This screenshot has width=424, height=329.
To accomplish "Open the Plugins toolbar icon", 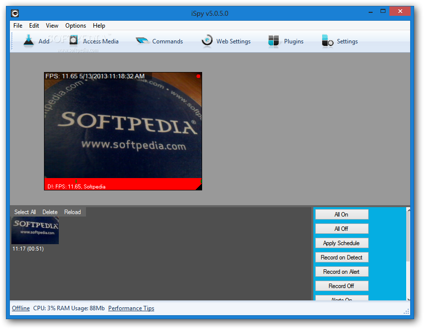I will click(273, 41).
